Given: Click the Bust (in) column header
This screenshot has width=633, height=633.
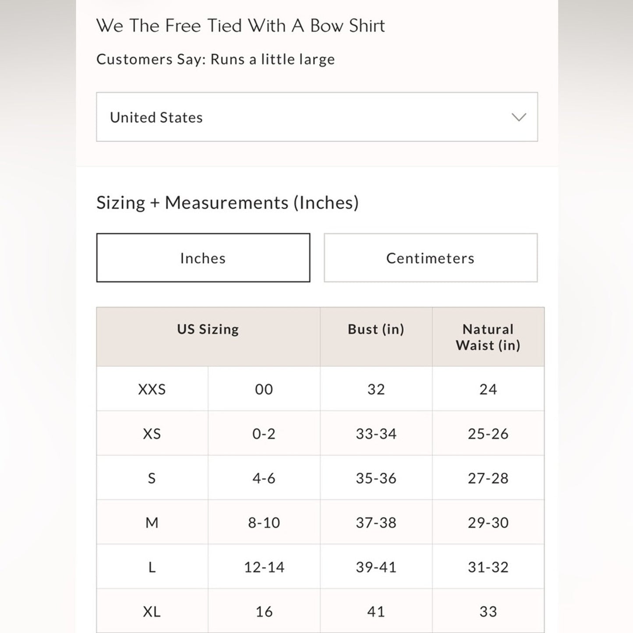Looking at the screenshot, I should pyautogui.click(x=376, y=329).
